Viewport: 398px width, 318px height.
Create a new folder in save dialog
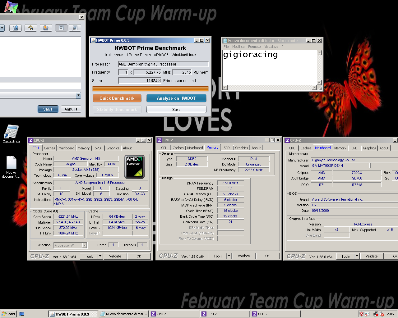click(46, 28)
